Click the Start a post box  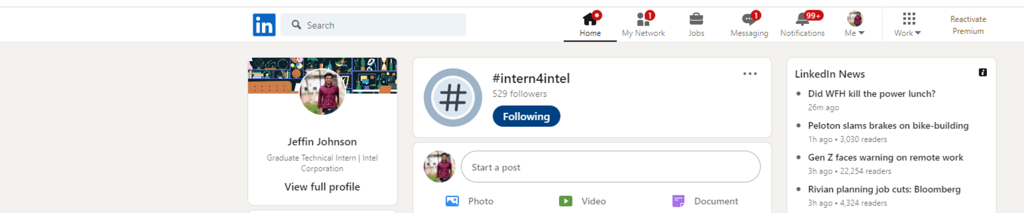coord(610,167)
